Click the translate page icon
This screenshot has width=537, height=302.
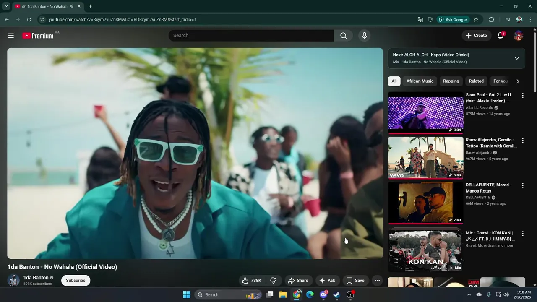point(420,19)
